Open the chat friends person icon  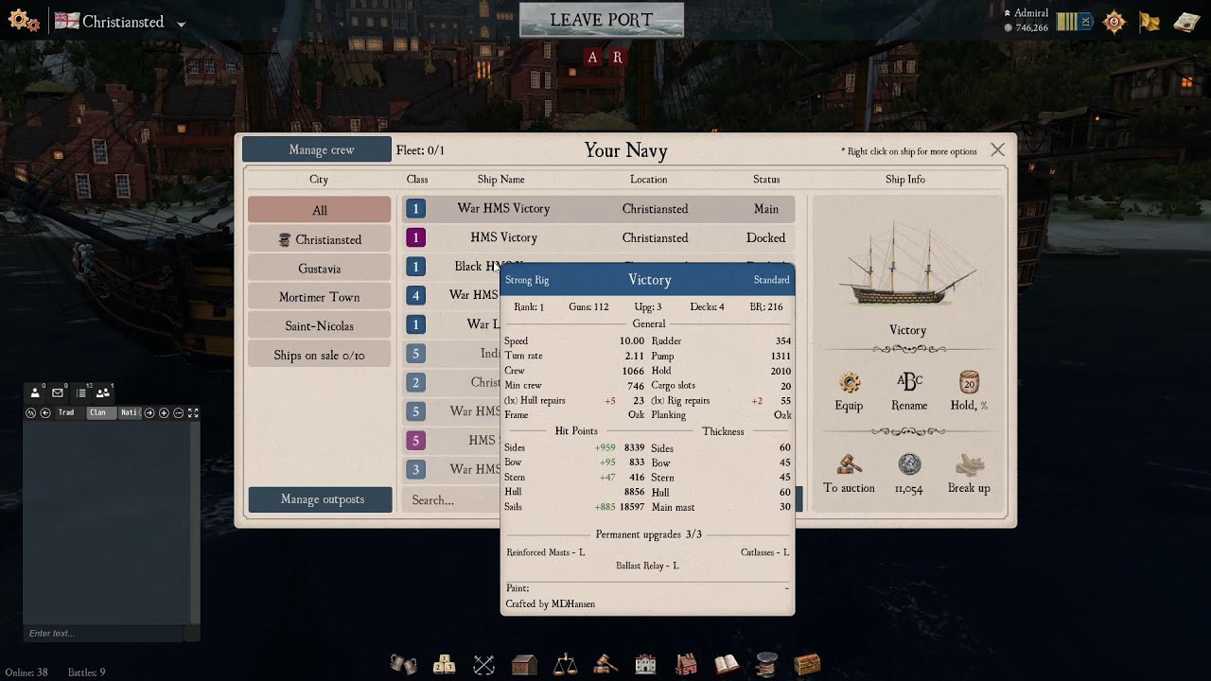tap(36, 393)
